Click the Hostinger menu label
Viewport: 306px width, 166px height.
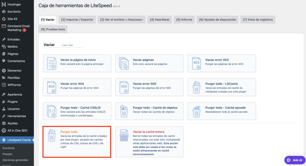click(x=14, y=4)
